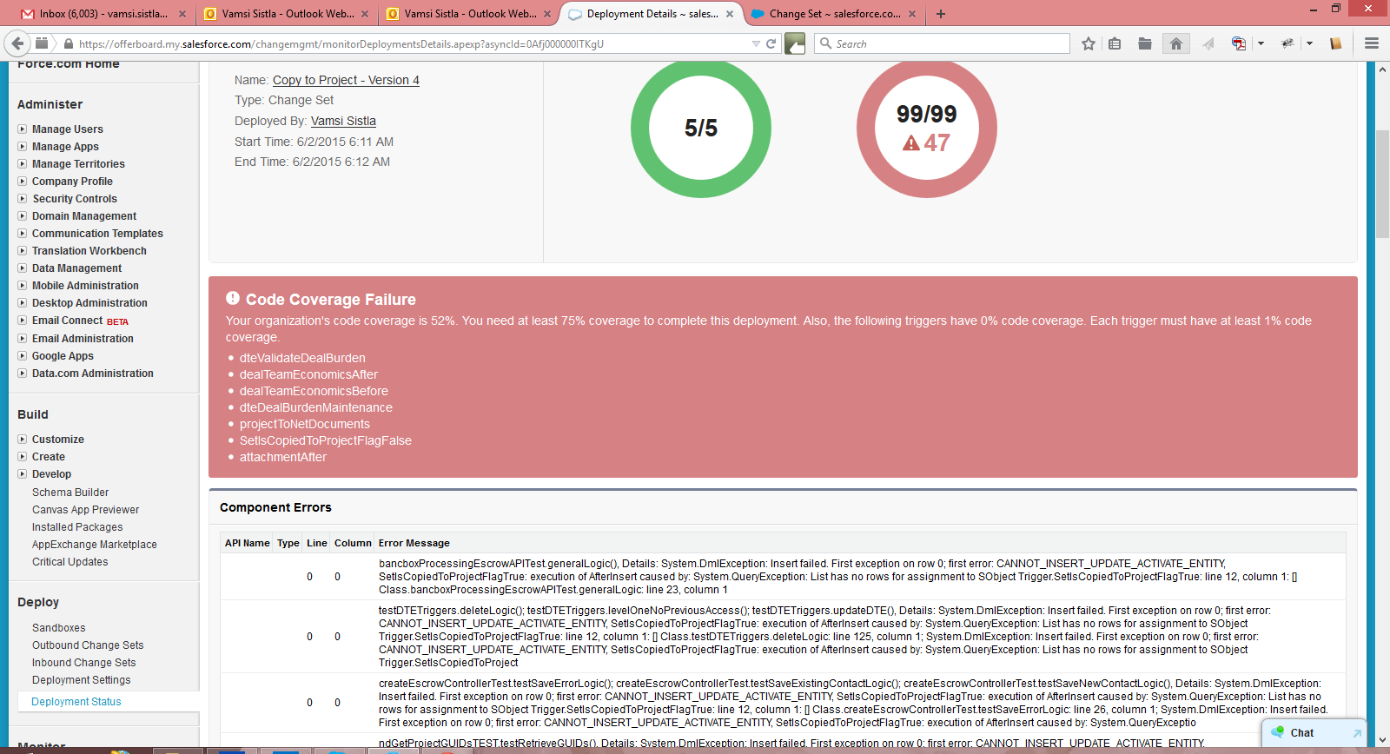The height and width of the screenshot is (754, 1390).
Task: Open the Chat widget
Action: point(1314,733)
